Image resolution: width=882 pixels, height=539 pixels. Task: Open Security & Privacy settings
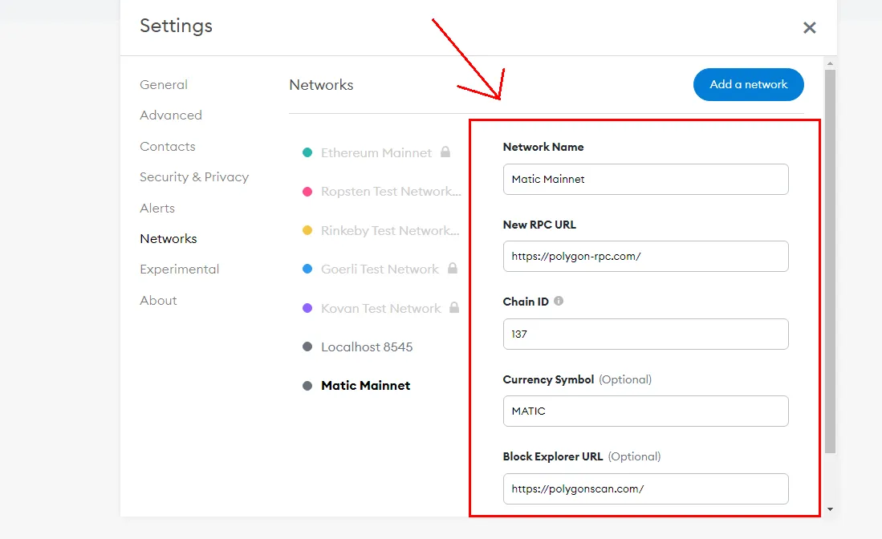[x=194, y=177]
